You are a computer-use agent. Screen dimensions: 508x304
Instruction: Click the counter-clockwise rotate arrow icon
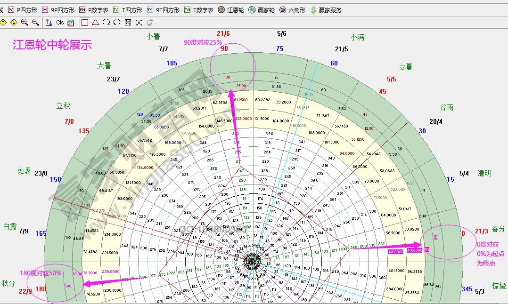click(x=117, y=22)
